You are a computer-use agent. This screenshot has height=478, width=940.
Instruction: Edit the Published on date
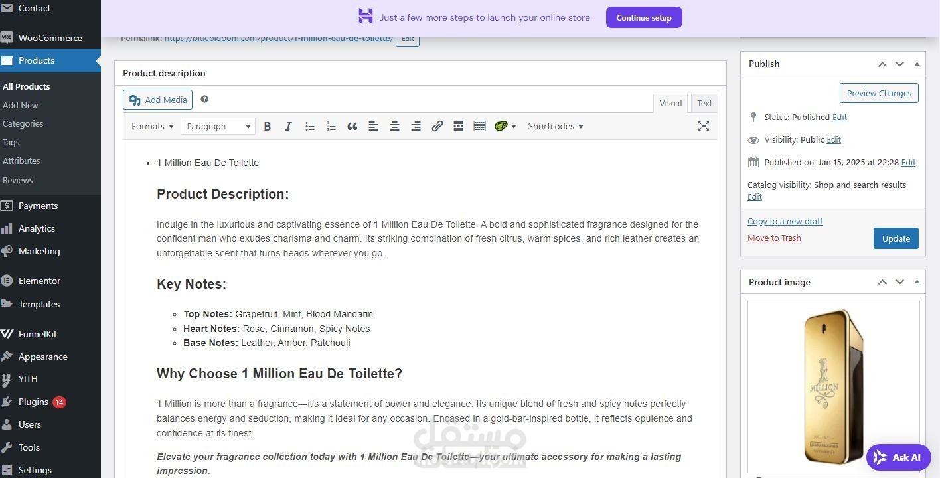[x=909, y=162]
